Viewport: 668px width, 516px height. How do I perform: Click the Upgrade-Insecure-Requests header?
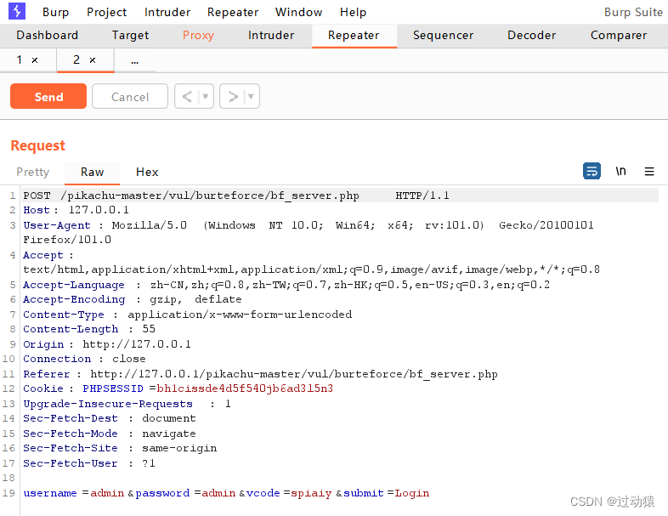[127, 404]
